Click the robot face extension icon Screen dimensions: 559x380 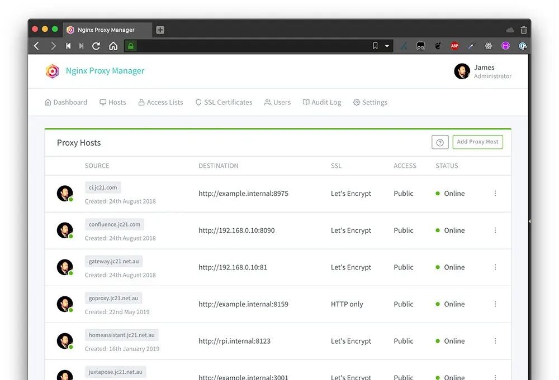(421, 46)
